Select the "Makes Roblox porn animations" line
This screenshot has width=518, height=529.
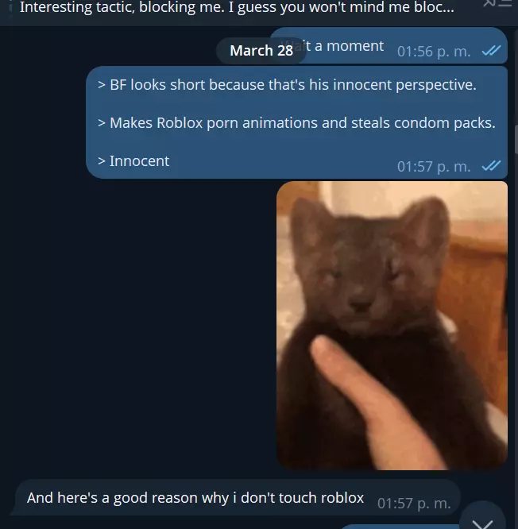pyautogui.click(x=296, y=123)
